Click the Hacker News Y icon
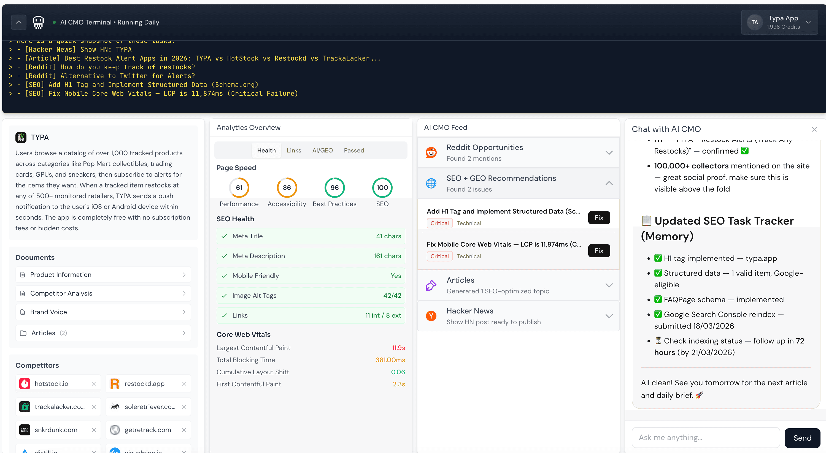The image size is (826, 453). (x=431, y=316)
